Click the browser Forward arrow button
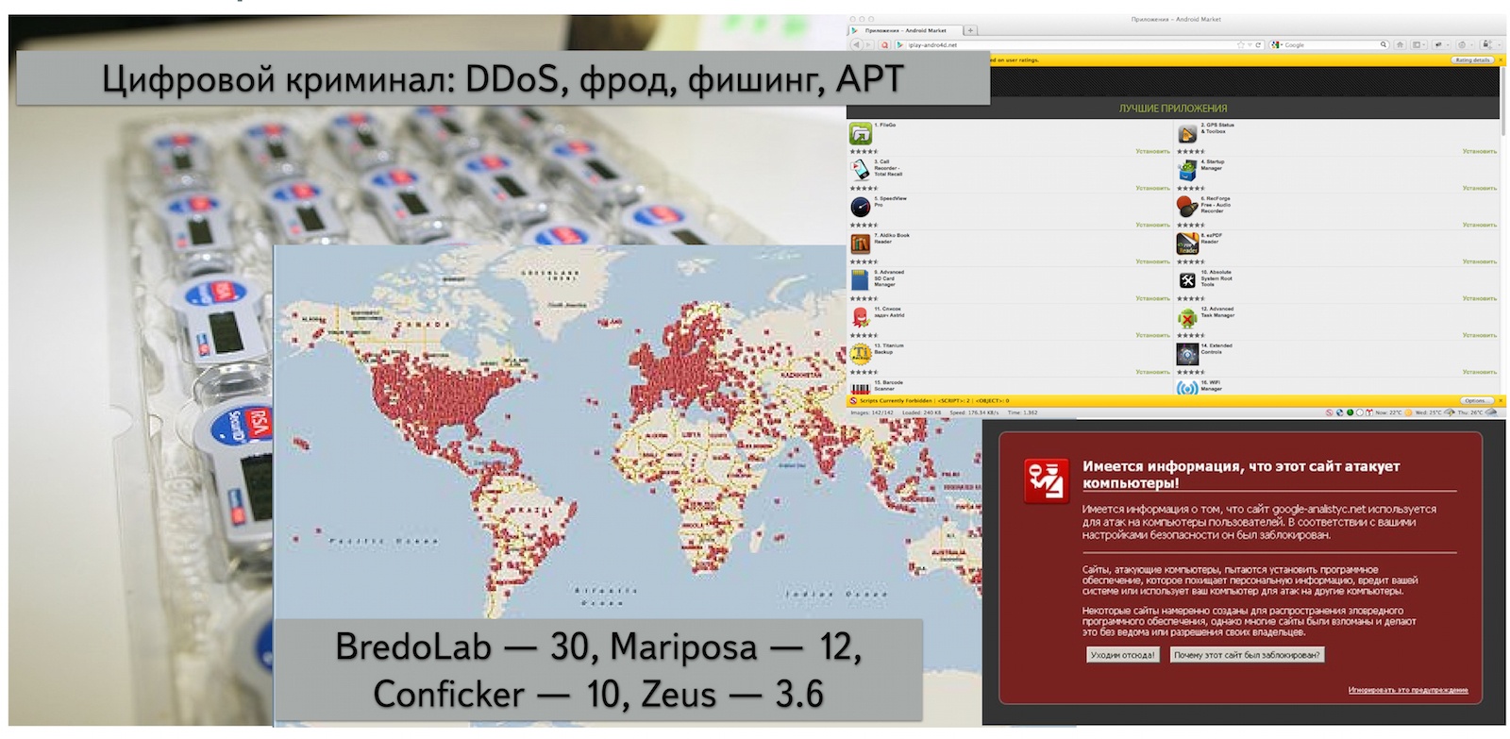 [868, 44]
